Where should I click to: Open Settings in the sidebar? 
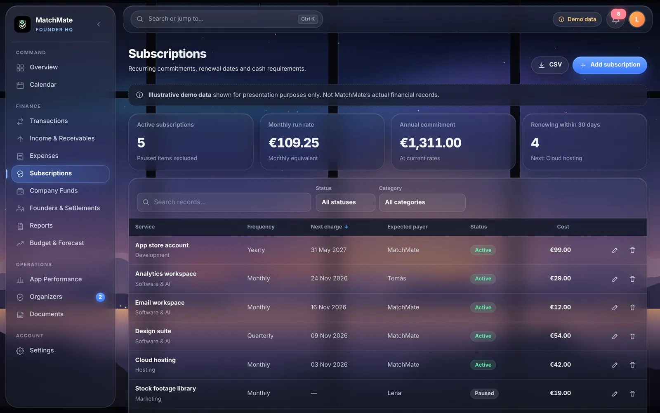[x=60, y=351]
